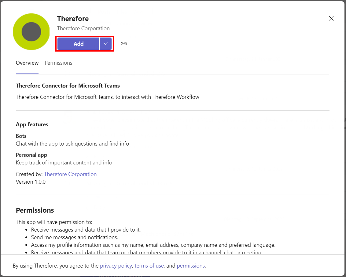Click the Therefore Corporation publisher subtitle
346x277 pixels.
[83, 28]
